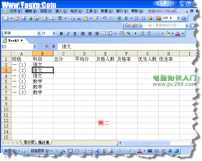Sort descending Z-A icon
This screenshot has width=202, height=161.
point(143,18)
